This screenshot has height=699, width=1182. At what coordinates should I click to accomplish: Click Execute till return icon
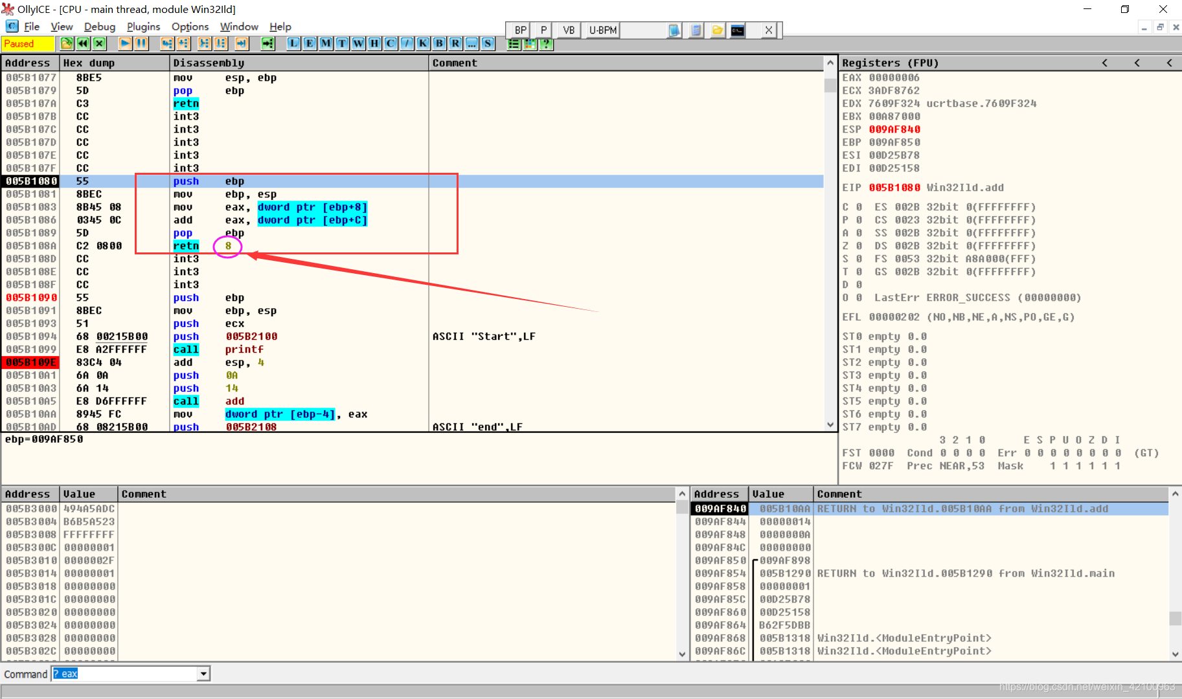point(242,43)
